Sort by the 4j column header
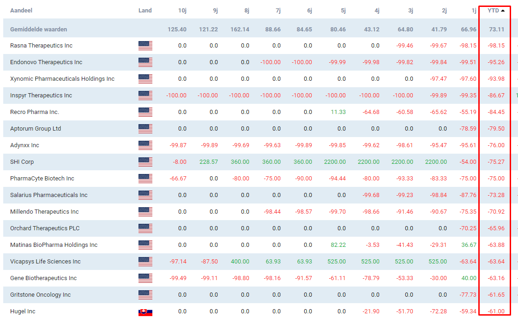The width and height of the screenshot is (518, 317). click(x=377, y=11)
